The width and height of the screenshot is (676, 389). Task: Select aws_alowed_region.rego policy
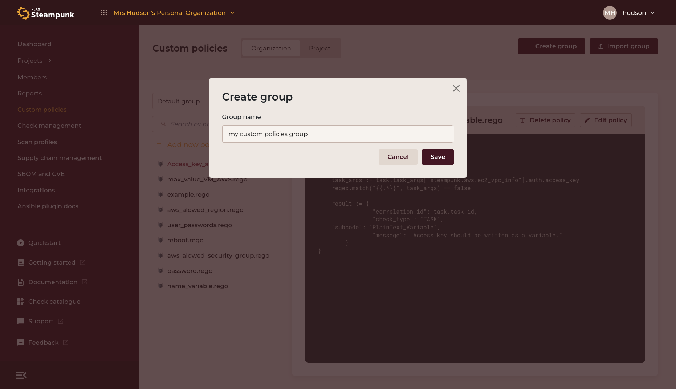click(x=205, y=210)
